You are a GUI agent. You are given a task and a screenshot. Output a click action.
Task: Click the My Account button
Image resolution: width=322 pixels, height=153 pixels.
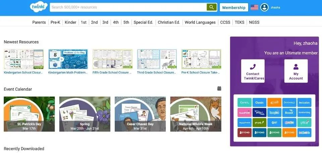tap(296, 71)
